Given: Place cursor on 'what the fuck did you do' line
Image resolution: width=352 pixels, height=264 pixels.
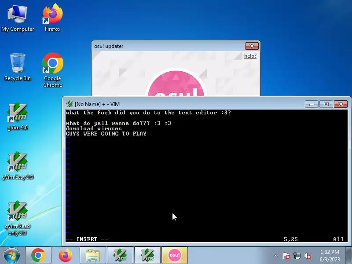Looking at the screenshot, I should coord(148,113).
